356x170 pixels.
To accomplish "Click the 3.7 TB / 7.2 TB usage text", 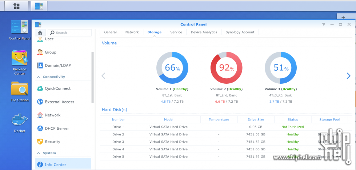I will [x=281, y=102].
